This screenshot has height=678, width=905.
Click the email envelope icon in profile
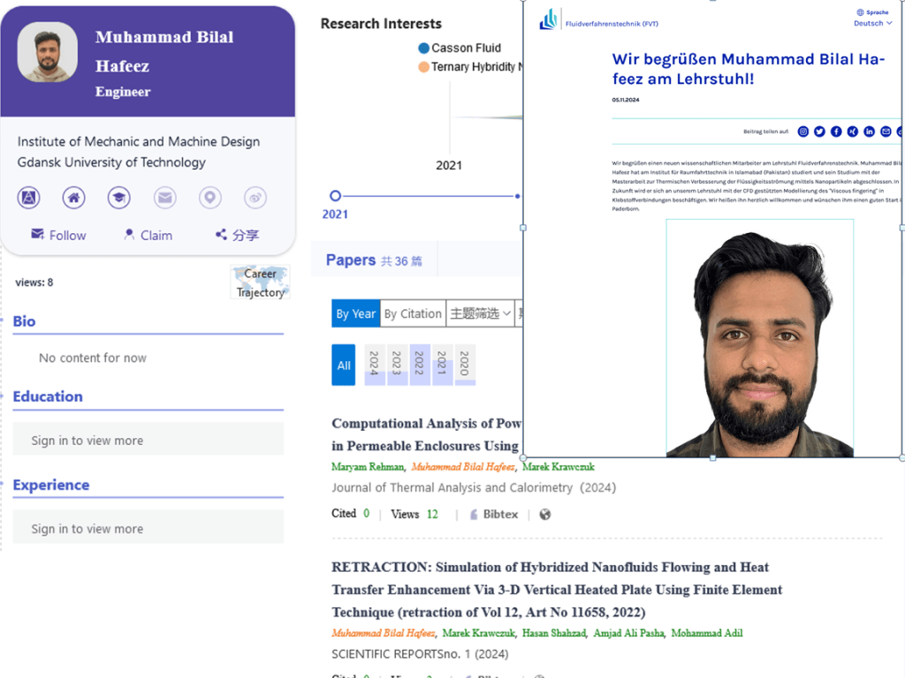click(x=164, y=198)
